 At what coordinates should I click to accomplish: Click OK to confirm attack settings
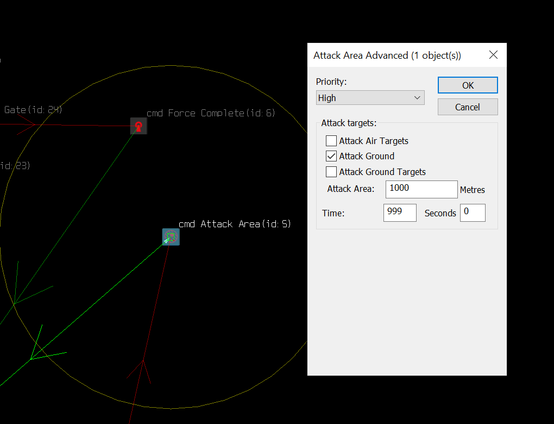coord(468,85)
